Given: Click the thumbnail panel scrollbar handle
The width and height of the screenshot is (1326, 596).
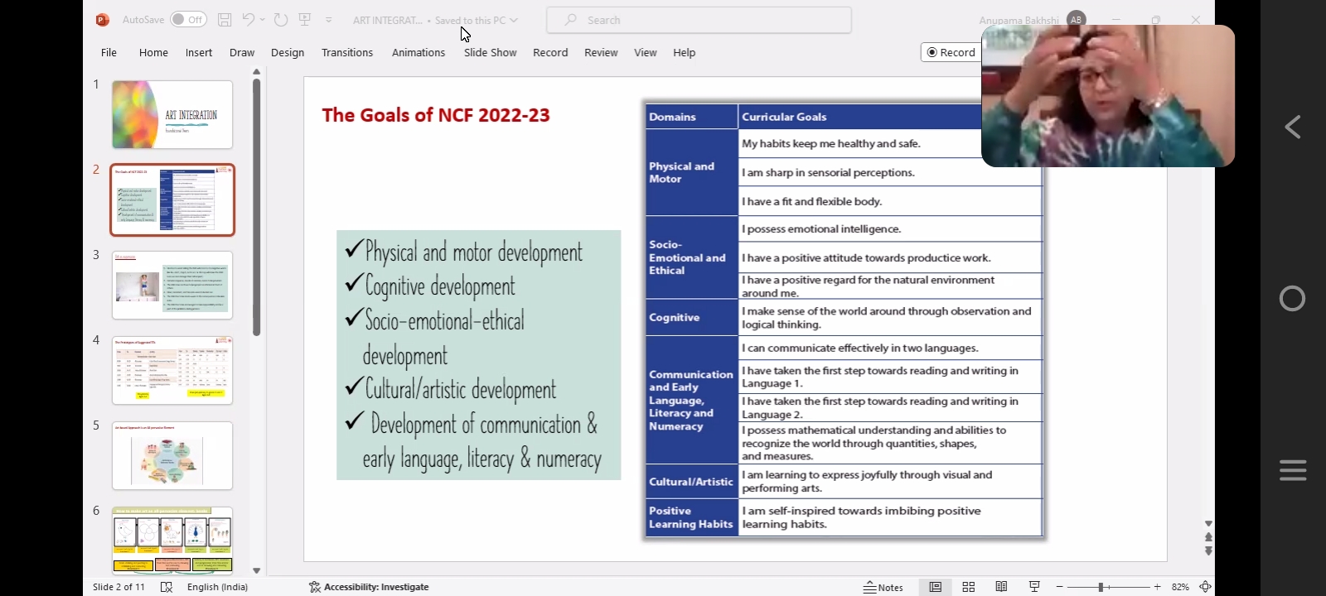Looking at the screenshot, I should (256, 207).
